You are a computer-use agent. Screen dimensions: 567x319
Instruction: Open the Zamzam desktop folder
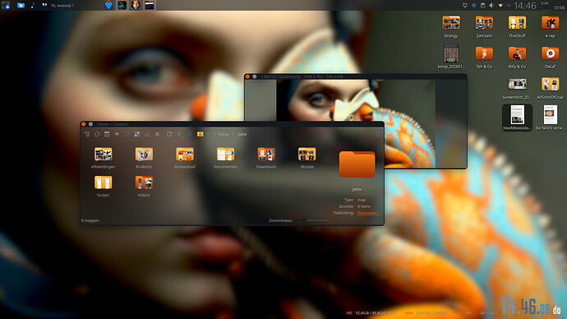[484, 26]
